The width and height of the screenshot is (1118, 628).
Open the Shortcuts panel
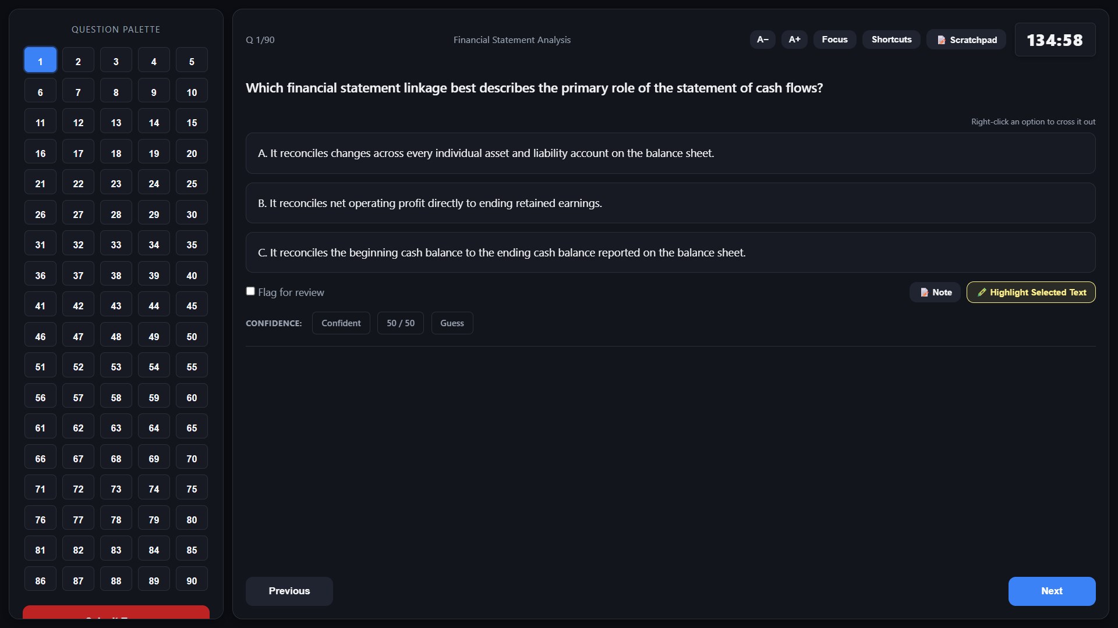tap(891, 40)
